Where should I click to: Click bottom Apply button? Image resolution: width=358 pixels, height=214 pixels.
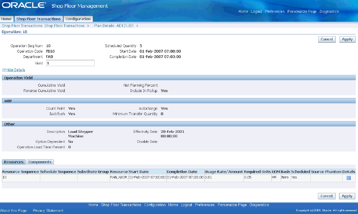(x=347, y=196)
